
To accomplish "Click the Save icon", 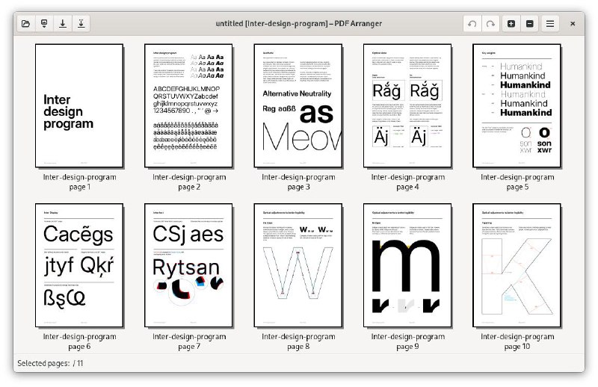I will (x=63, y=24).
